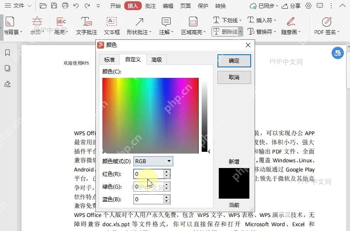Click the 红色(R) value field

click(148, 174)
